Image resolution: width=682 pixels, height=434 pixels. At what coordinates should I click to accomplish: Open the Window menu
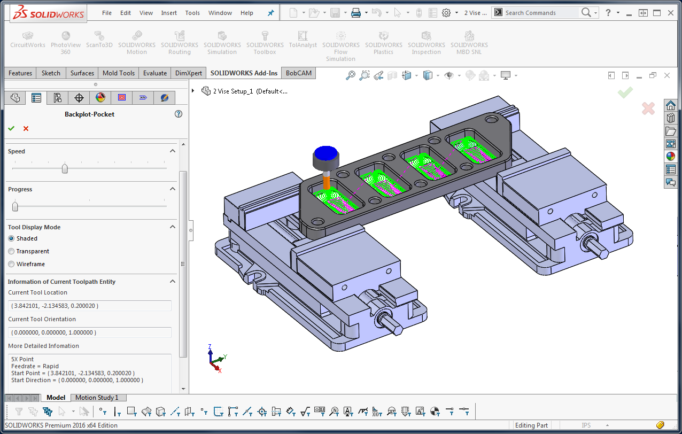click(x=220, y=13)
